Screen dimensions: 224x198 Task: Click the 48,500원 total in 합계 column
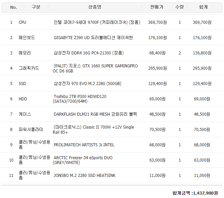point(202,114)
